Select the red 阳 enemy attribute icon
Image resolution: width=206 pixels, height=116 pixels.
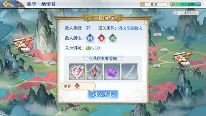coord(101,38)
